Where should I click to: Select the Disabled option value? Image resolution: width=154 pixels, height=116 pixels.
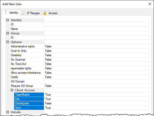click(x=97, y=55)
